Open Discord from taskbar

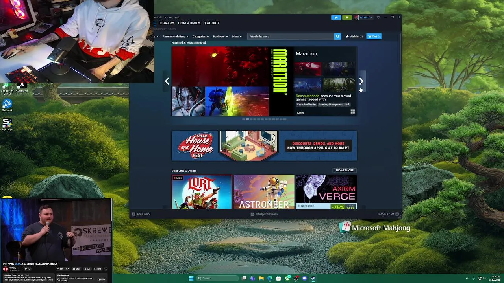tap(304, 278)
